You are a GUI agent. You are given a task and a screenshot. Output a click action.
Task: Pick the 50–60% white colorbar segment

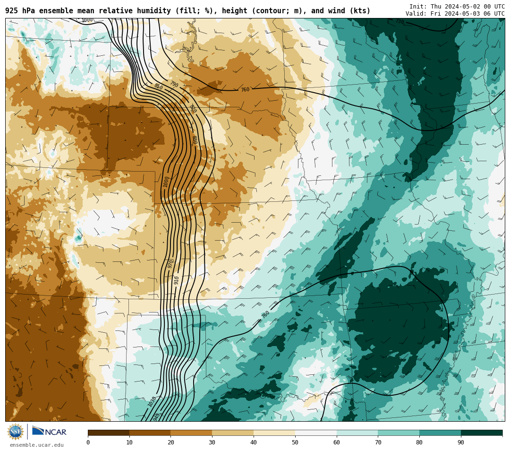click(x=316, y=433)
